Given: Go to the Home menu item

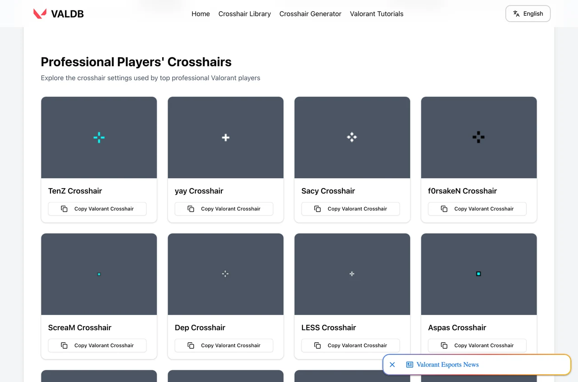Looking at the screenshot, I should point(200,14).
